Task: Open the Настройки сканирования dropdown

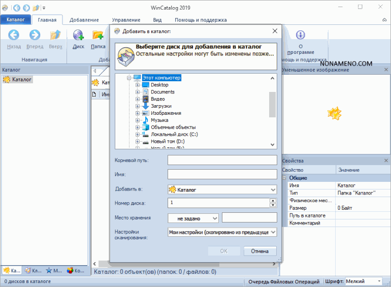Action: [x=273, y=232]
